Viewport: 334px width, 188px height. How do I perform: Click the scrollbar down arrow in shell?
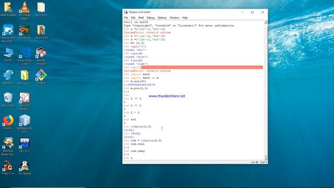click(266, 158)
